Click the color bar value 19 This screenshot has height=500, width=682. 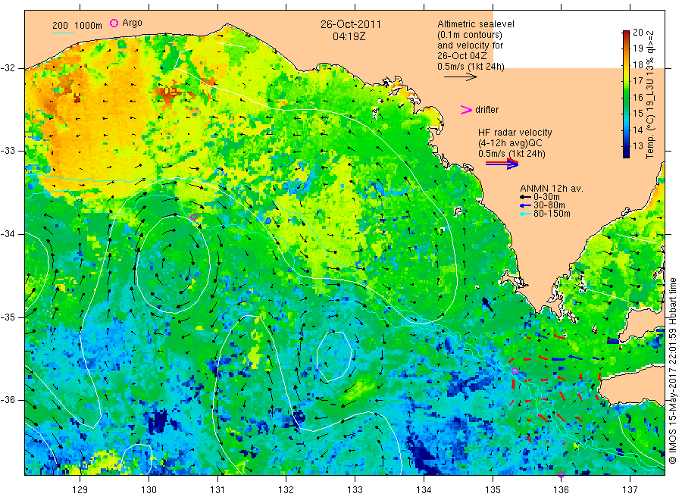tap(637, 48)
